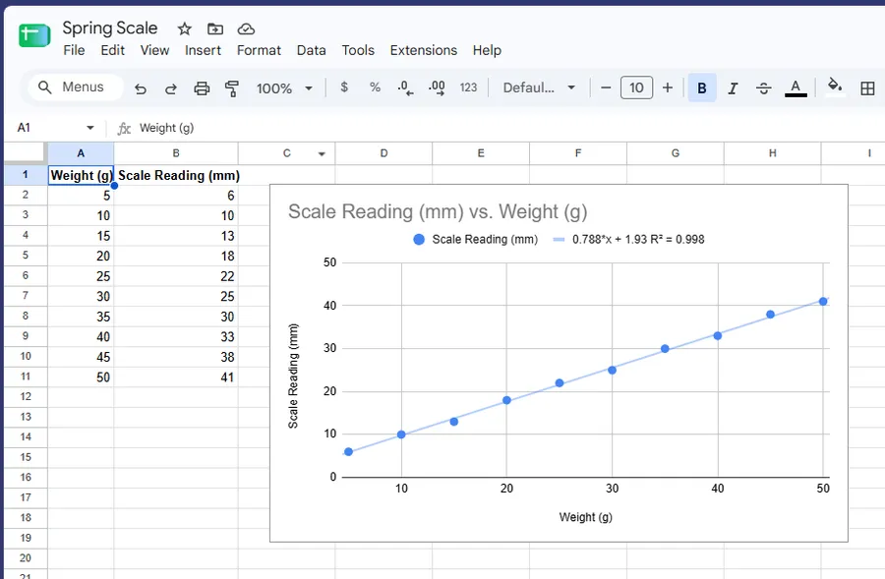Image resolution: width=885 pixels, height=579 pixels.
Task: Select the Scale Reading (mm) header cell
Action: click(176, 176)
